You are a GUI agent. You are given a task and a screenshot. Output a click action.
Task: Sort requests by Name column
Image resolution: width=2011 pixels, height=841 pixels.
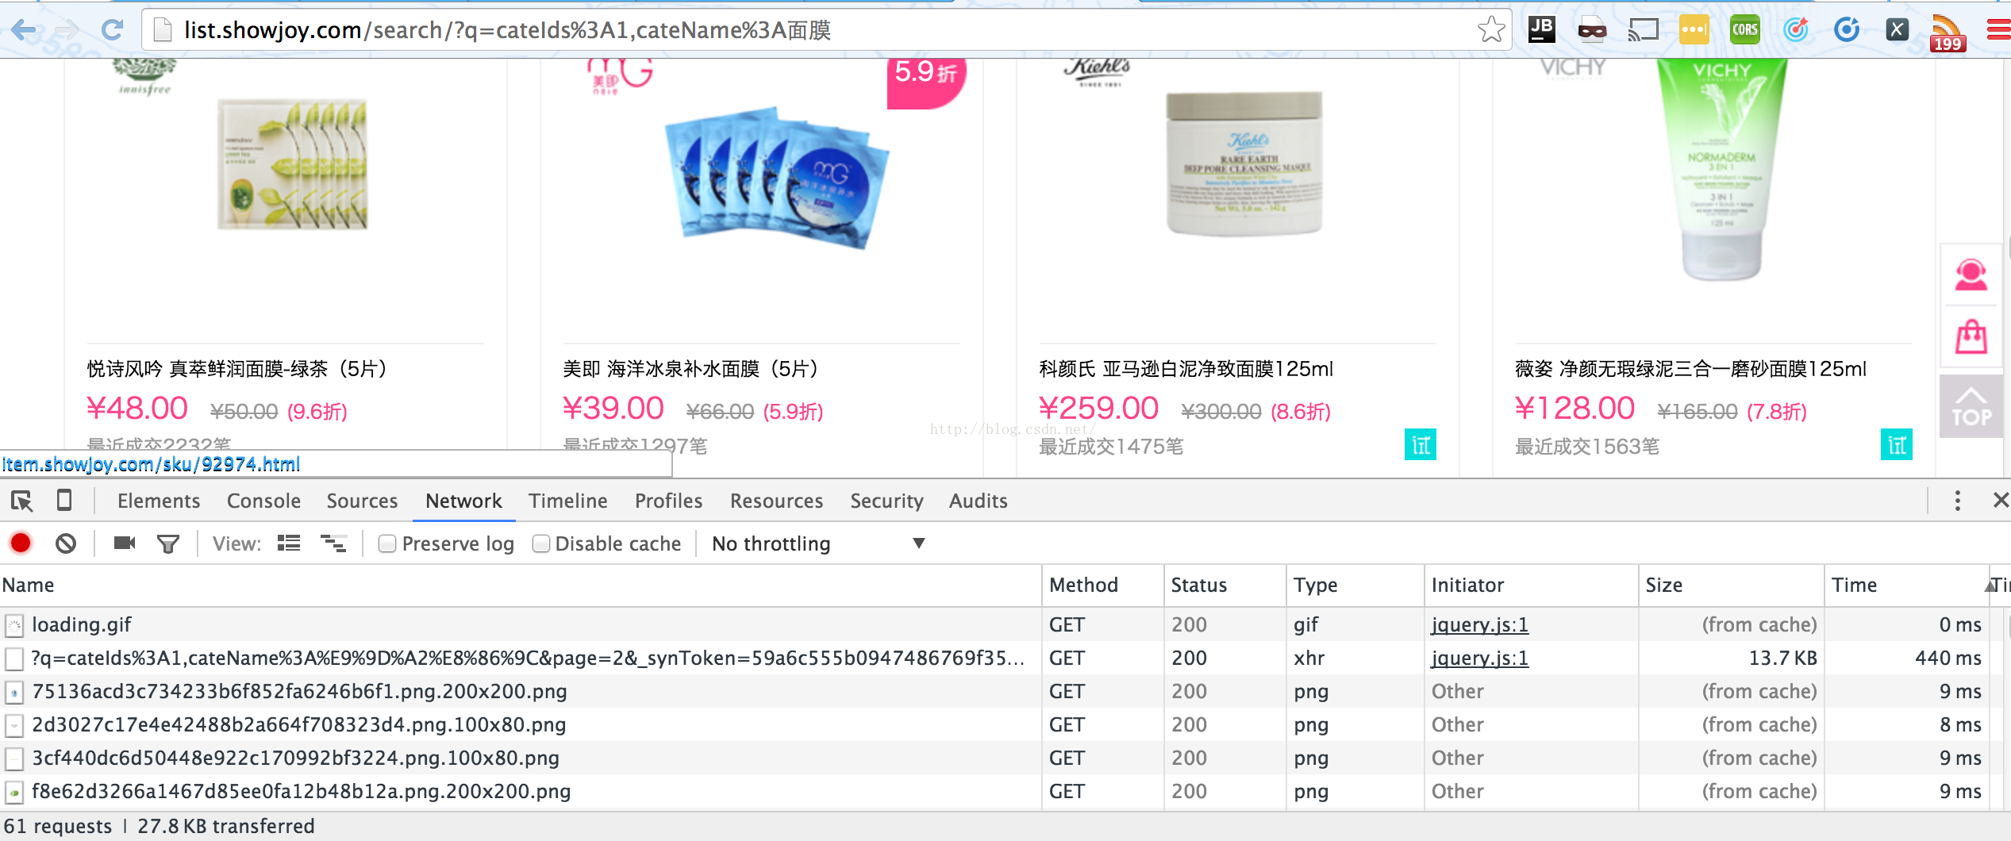pos(521,586)
